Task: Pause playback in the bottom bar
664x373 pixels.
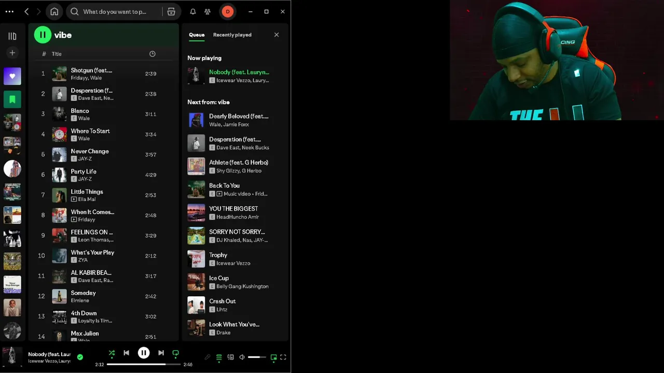Action: pyautogui.click(x=144, y=353)
